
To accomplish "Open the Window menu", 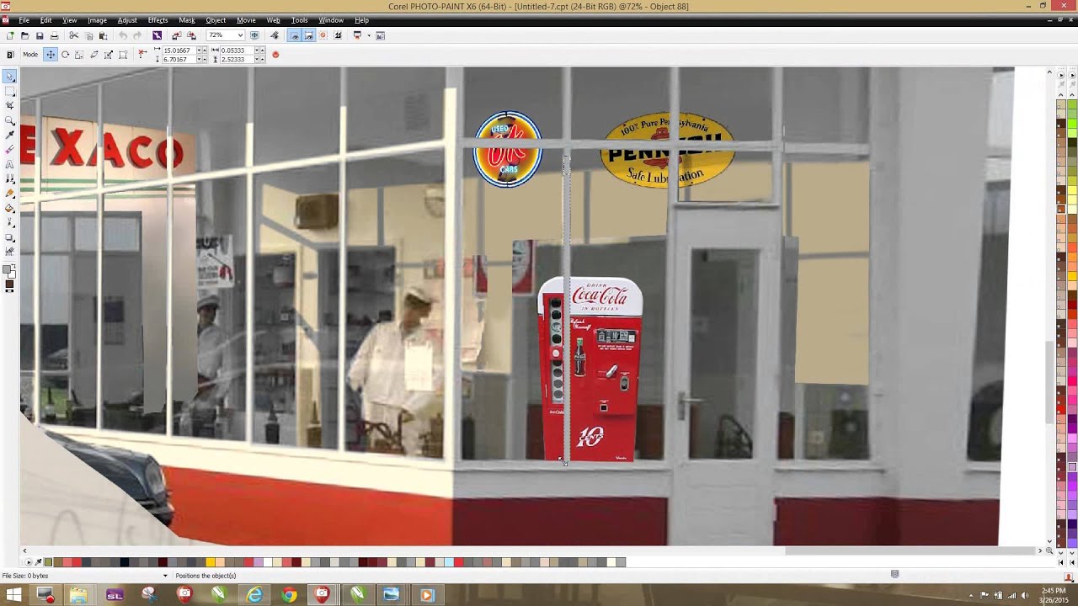I will pyautogui.click(x=331, y=20).
